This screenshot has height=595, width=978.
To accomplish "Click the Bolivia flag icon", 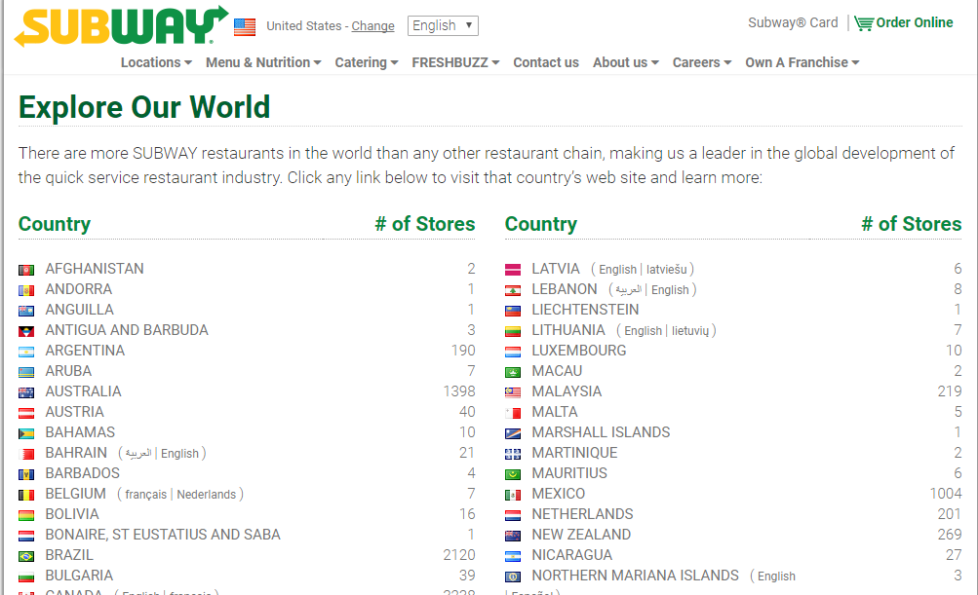I will tap(26, 515).
